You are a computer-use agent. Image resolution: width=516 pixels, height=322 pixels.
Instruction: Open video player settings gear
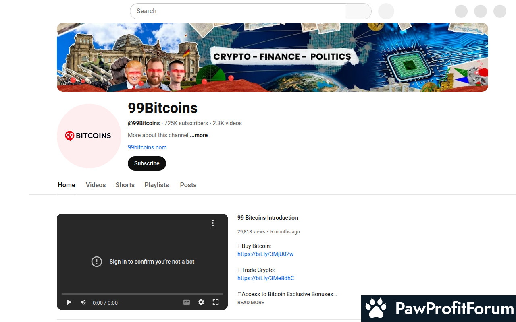point(201,302)
